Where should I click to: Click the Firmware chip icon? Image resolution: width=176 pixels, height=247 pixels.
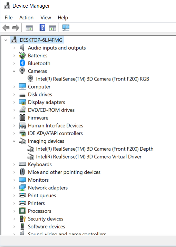(22, 117)
